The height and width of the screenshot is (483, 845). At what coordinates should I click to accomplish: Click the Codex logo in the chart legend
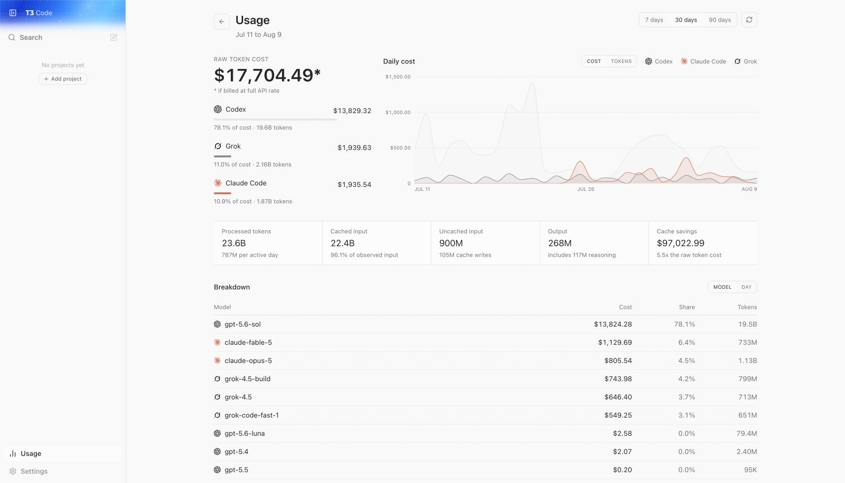coord(649,61)
